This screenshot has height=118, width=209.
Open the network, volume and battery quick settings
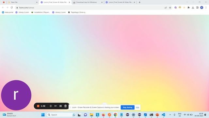click(188, 115)
